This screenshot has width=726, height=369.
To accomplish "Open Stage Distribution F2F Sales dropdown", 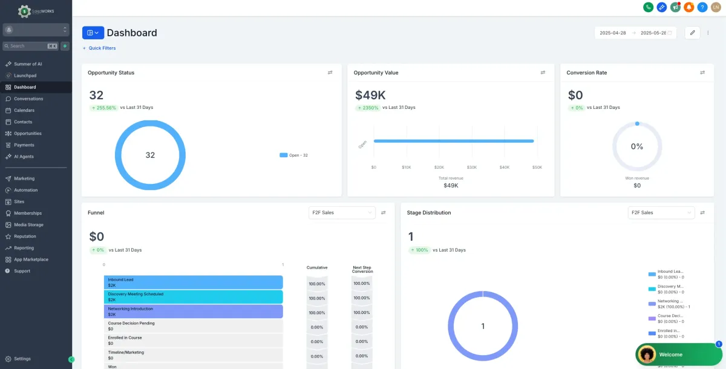I will [x=661, y=213].
